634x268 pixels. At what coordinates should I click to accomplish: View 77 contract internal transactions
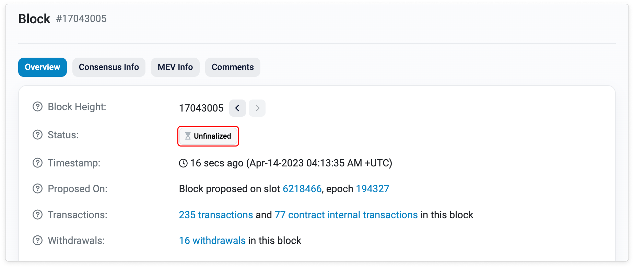click(x=346, y=215)
